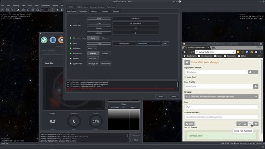Viewport: 265px width, 149px height.
Task: Set Auto Search to Disabled
Action: pyautogui.click(x=105, y=53)
